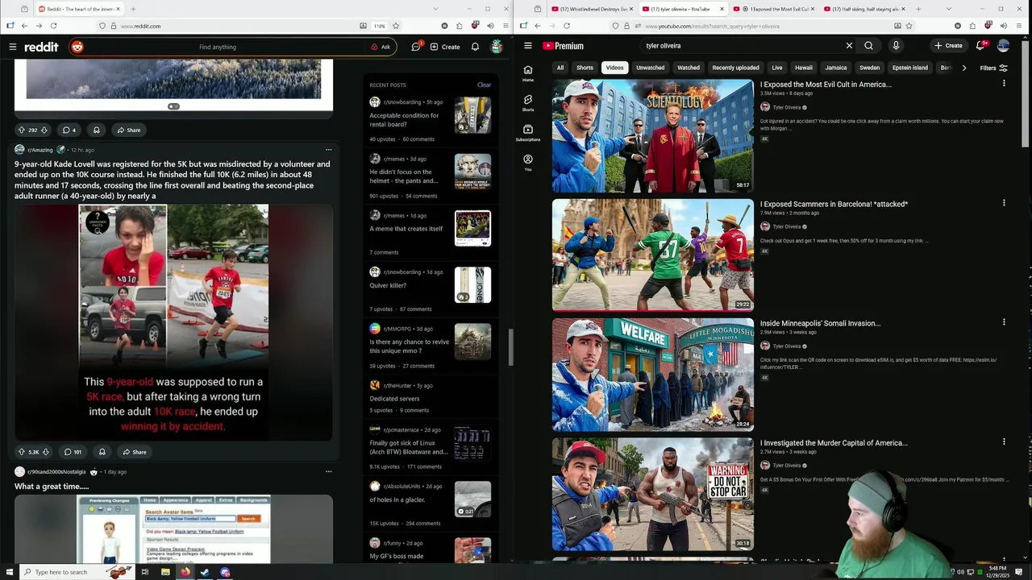Click the YouTube search magnifier button
The image size is (1032, 580).
868,46
